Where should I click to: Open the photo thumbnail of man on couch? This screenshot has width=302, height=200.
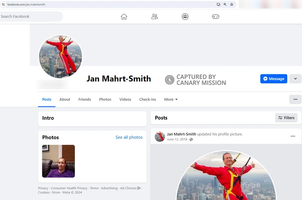click(x=59, y=161)
